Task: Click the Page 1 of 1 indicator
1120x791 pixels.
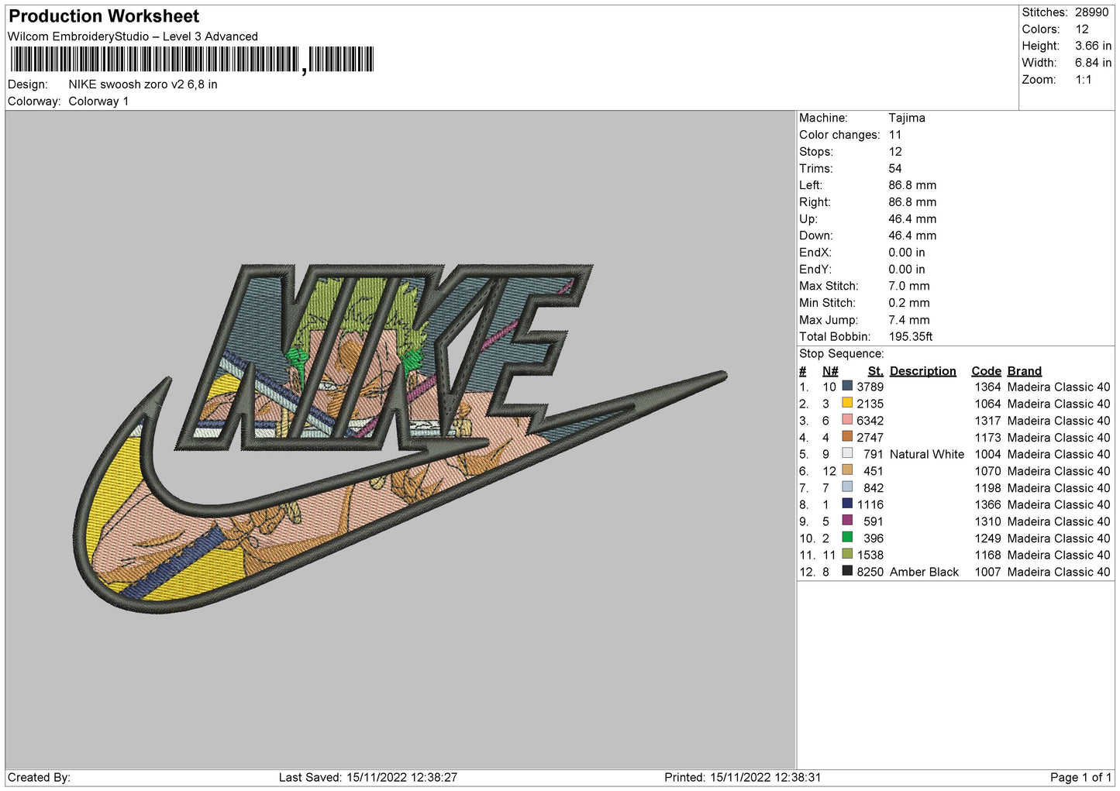Action: [x=1080, y=777]
